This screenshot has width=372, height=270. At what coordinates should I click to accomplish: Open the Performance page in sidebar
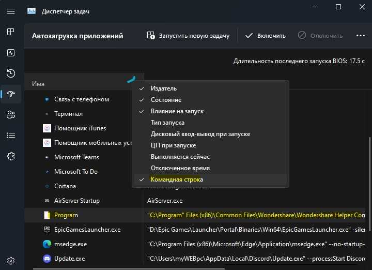tap(11, 52)
